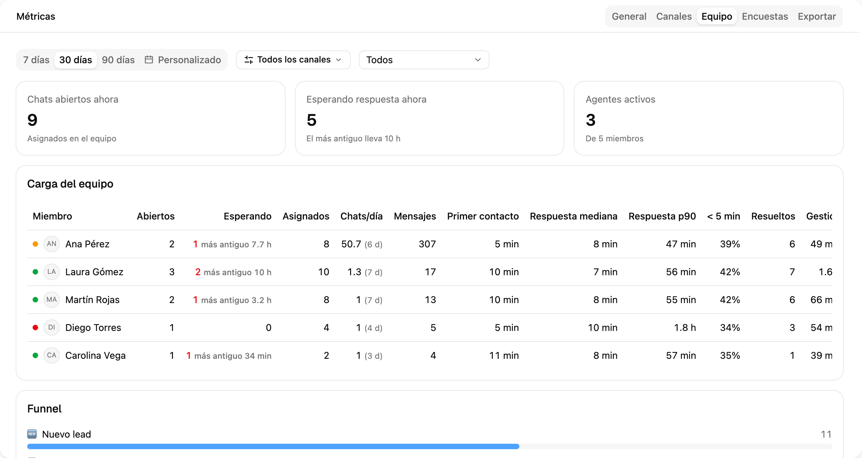
Task: Click the Carolina Vega name
Action: 96,355
